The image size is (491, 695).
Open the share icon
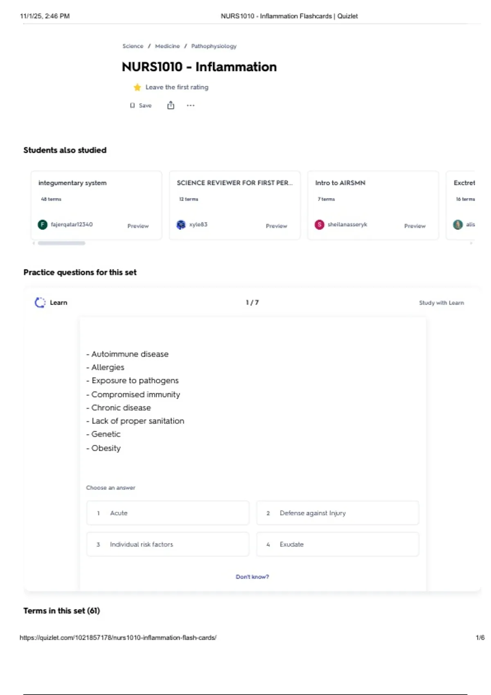click(171, 105)
